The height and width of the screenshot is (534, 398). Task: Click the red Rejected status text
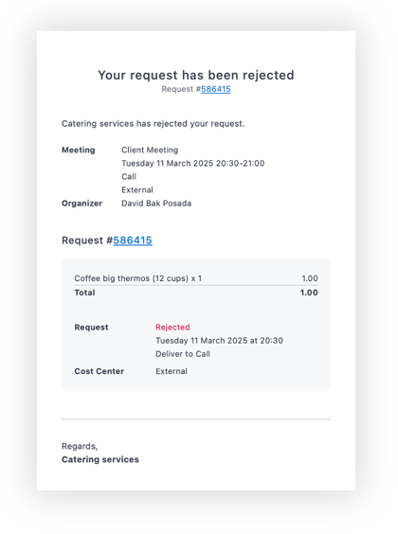click(172, 328)
